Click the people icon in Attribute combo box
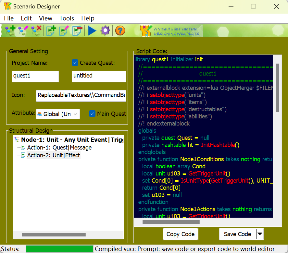Image resolution: width=288 pixels, height=253 pixels. pyautogui.click(x=40, y=114)
